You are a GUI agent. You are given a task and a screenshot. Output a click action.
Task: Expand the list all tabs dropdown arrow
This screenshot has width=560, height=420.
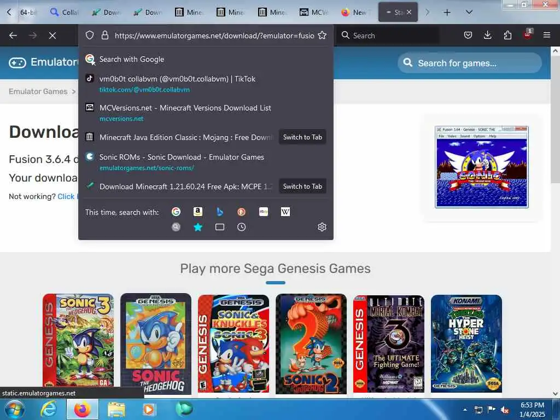pyautogui.click(x=469, y=12)
